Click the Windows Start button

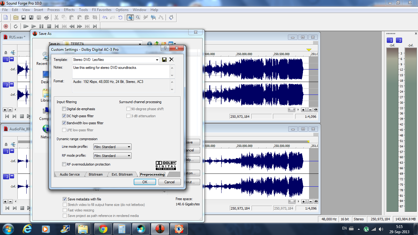[8, 229]
